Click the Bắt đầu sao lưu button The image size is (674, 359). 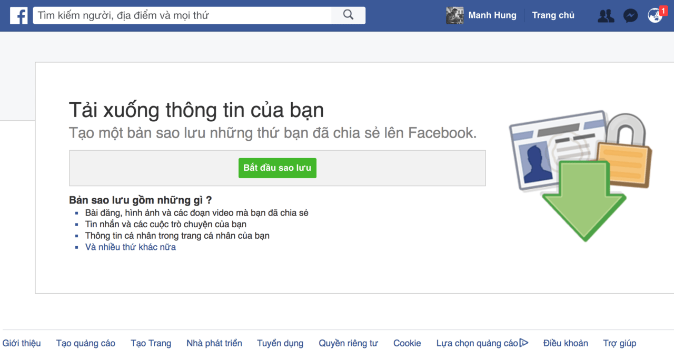(277, 168)
